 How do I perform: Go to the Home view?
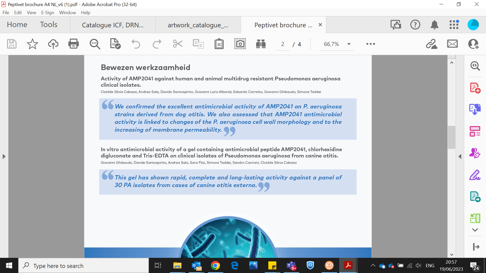click(x=17, y=25)
